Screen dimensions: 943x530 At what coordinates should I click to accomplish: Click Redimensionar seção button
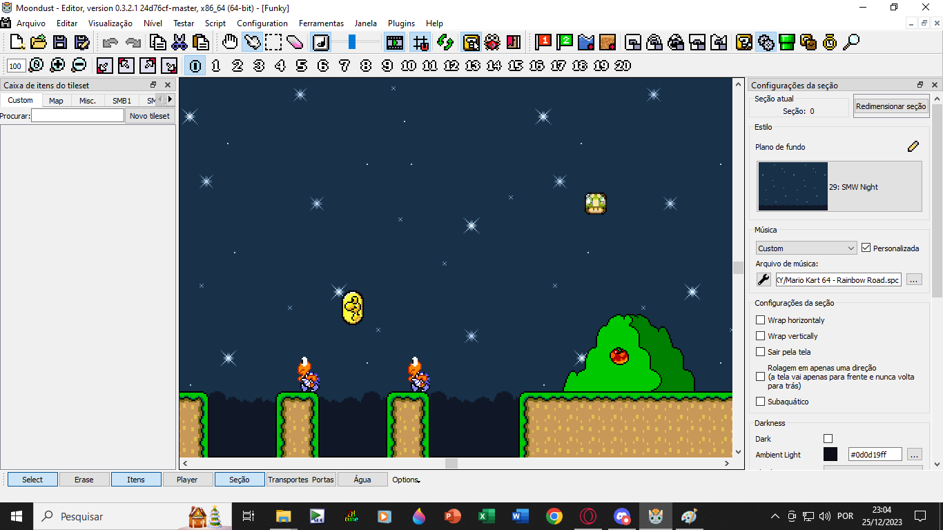pyautogui.click(x=891, y=106)
